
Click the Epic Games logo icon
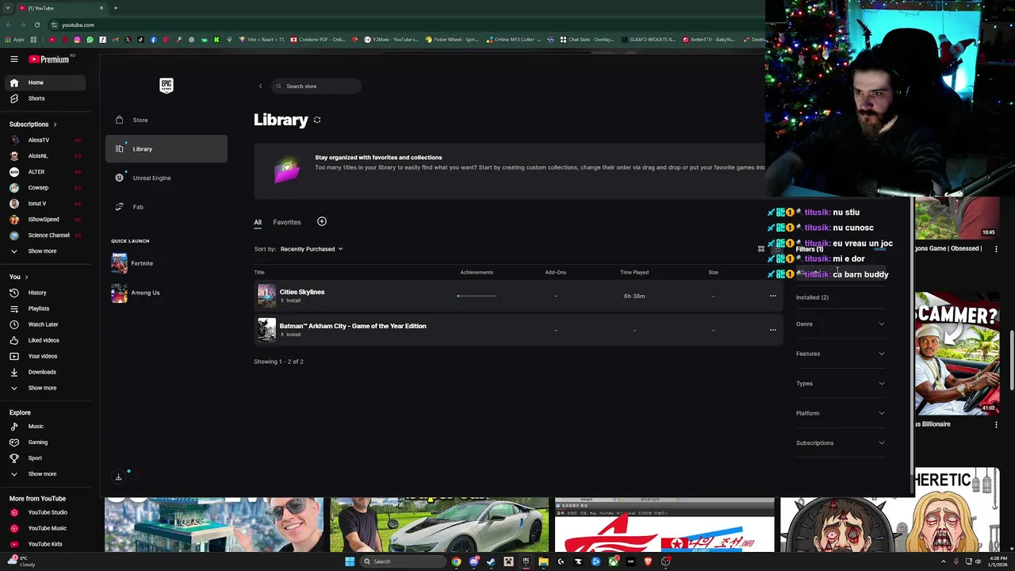pyautogui.click(x=167, y=86)
